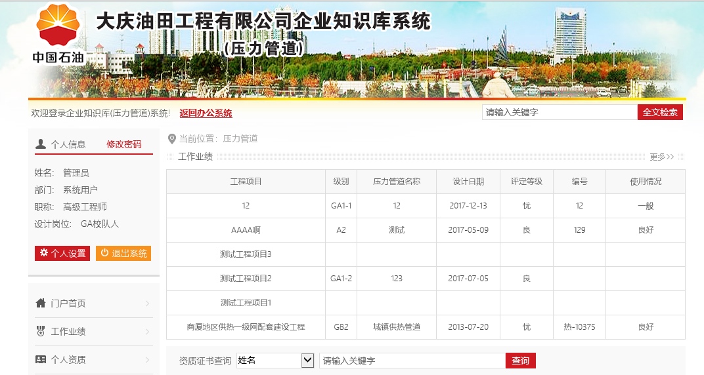Click the house icon for 门户首页

(41, 304)
